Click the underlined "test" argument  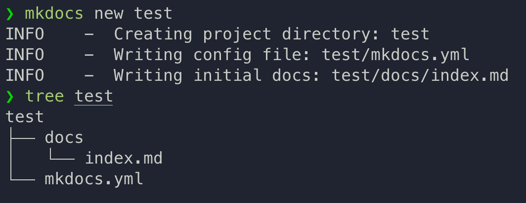coord(94,97)
